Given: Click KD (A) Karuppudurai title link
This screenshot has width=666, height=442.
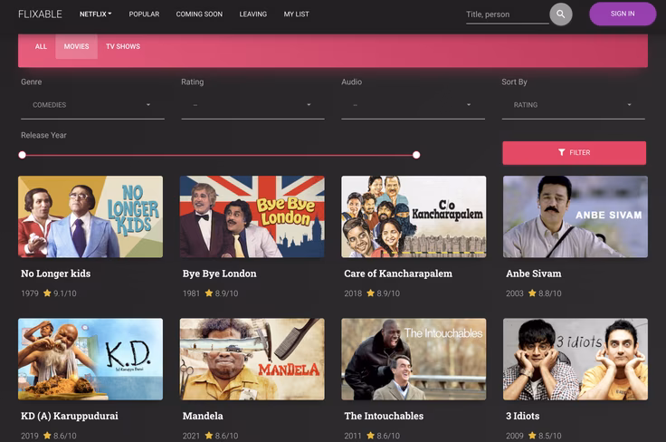Looking at the screenshot, I should click(x=70, y=416).
